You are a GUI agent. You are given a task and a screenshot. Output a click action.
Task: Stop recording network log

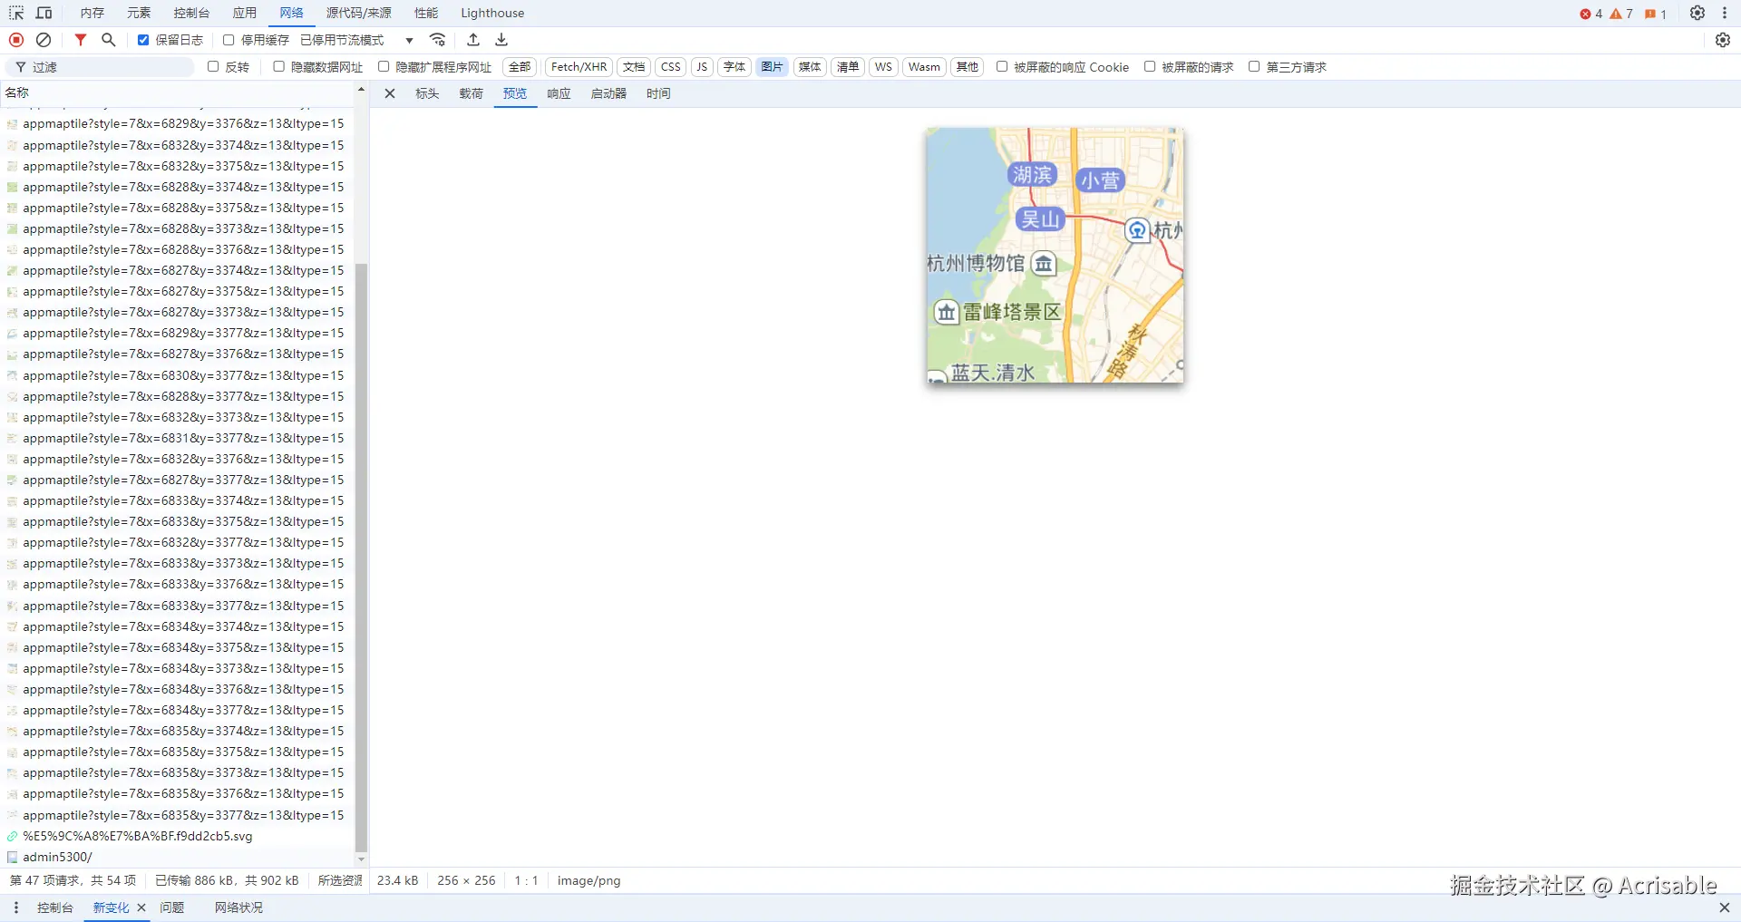point(16,40)
